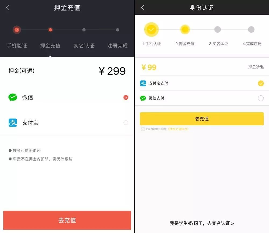This screenshot has height=233, width=269.
Task: Tap the red checkmark step dot for 手机验证
Action: pyautogui.click(x=17, y=30)
